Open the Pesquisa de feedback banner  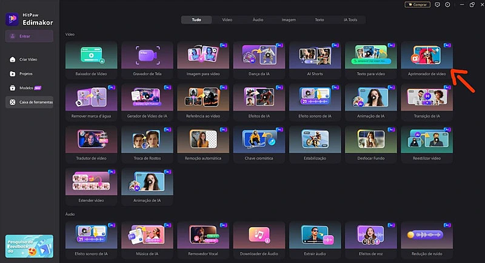click(x=29, y=247)
